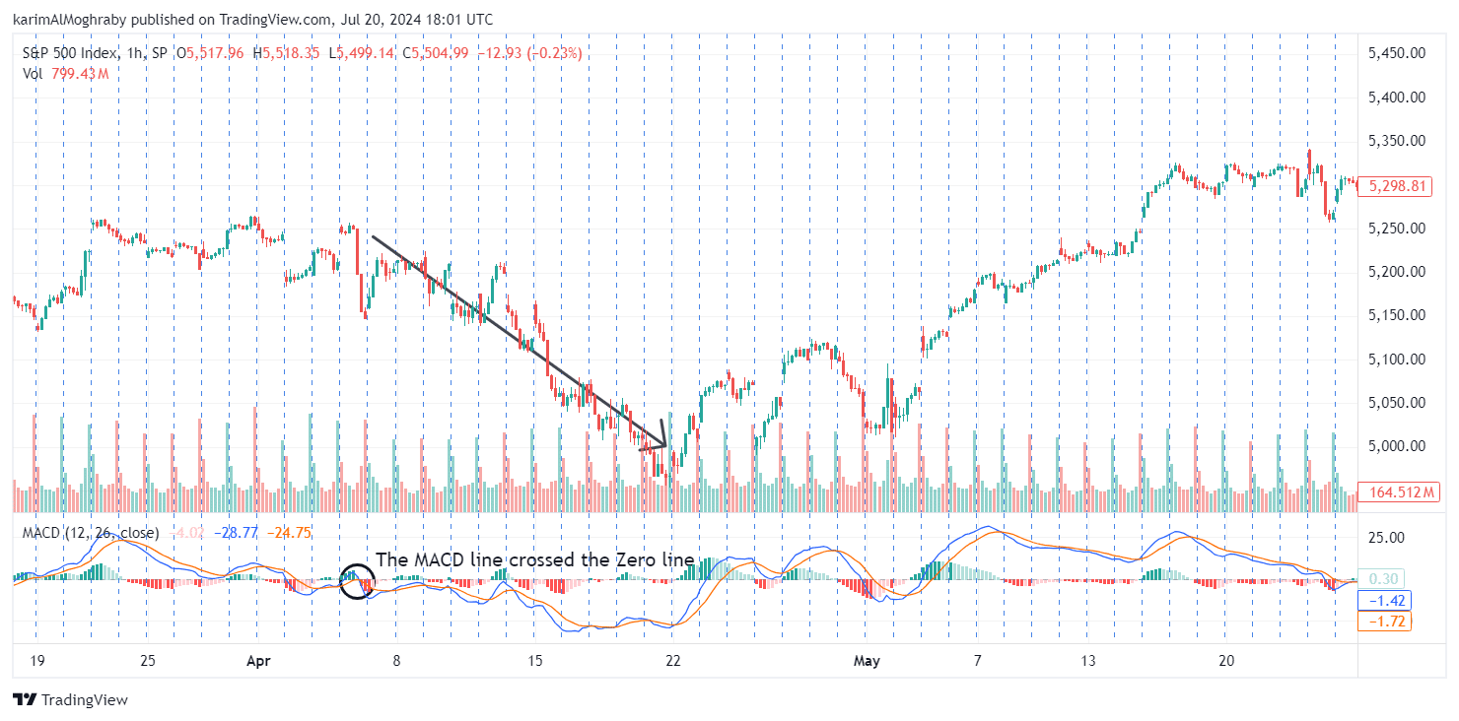Click the Vol 799.43M volume readout
The image size is (1459, 721).
(x=66, y=74)
